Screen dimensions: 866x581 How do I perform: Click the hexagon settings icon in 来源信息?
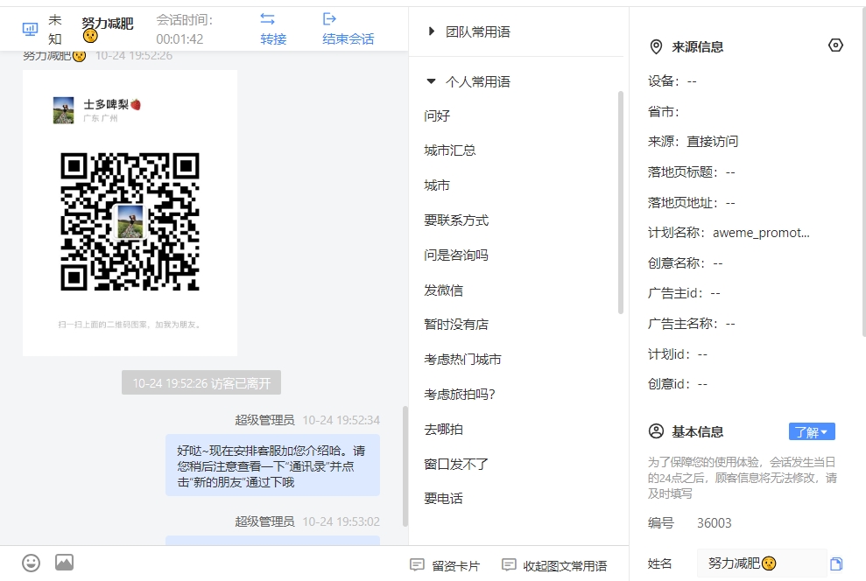pyautogui.click(x=835, y=45)
